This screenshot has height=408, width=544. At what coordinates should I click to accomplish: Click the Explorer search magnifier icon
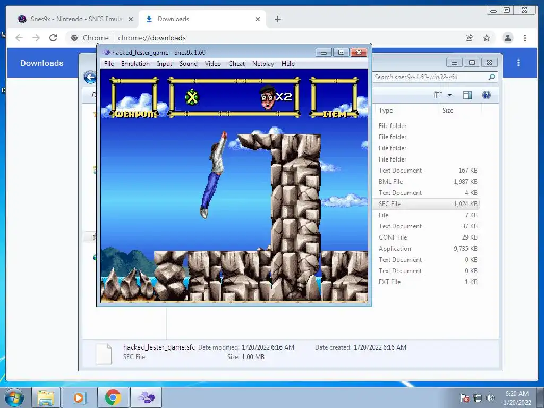point(491,77)
